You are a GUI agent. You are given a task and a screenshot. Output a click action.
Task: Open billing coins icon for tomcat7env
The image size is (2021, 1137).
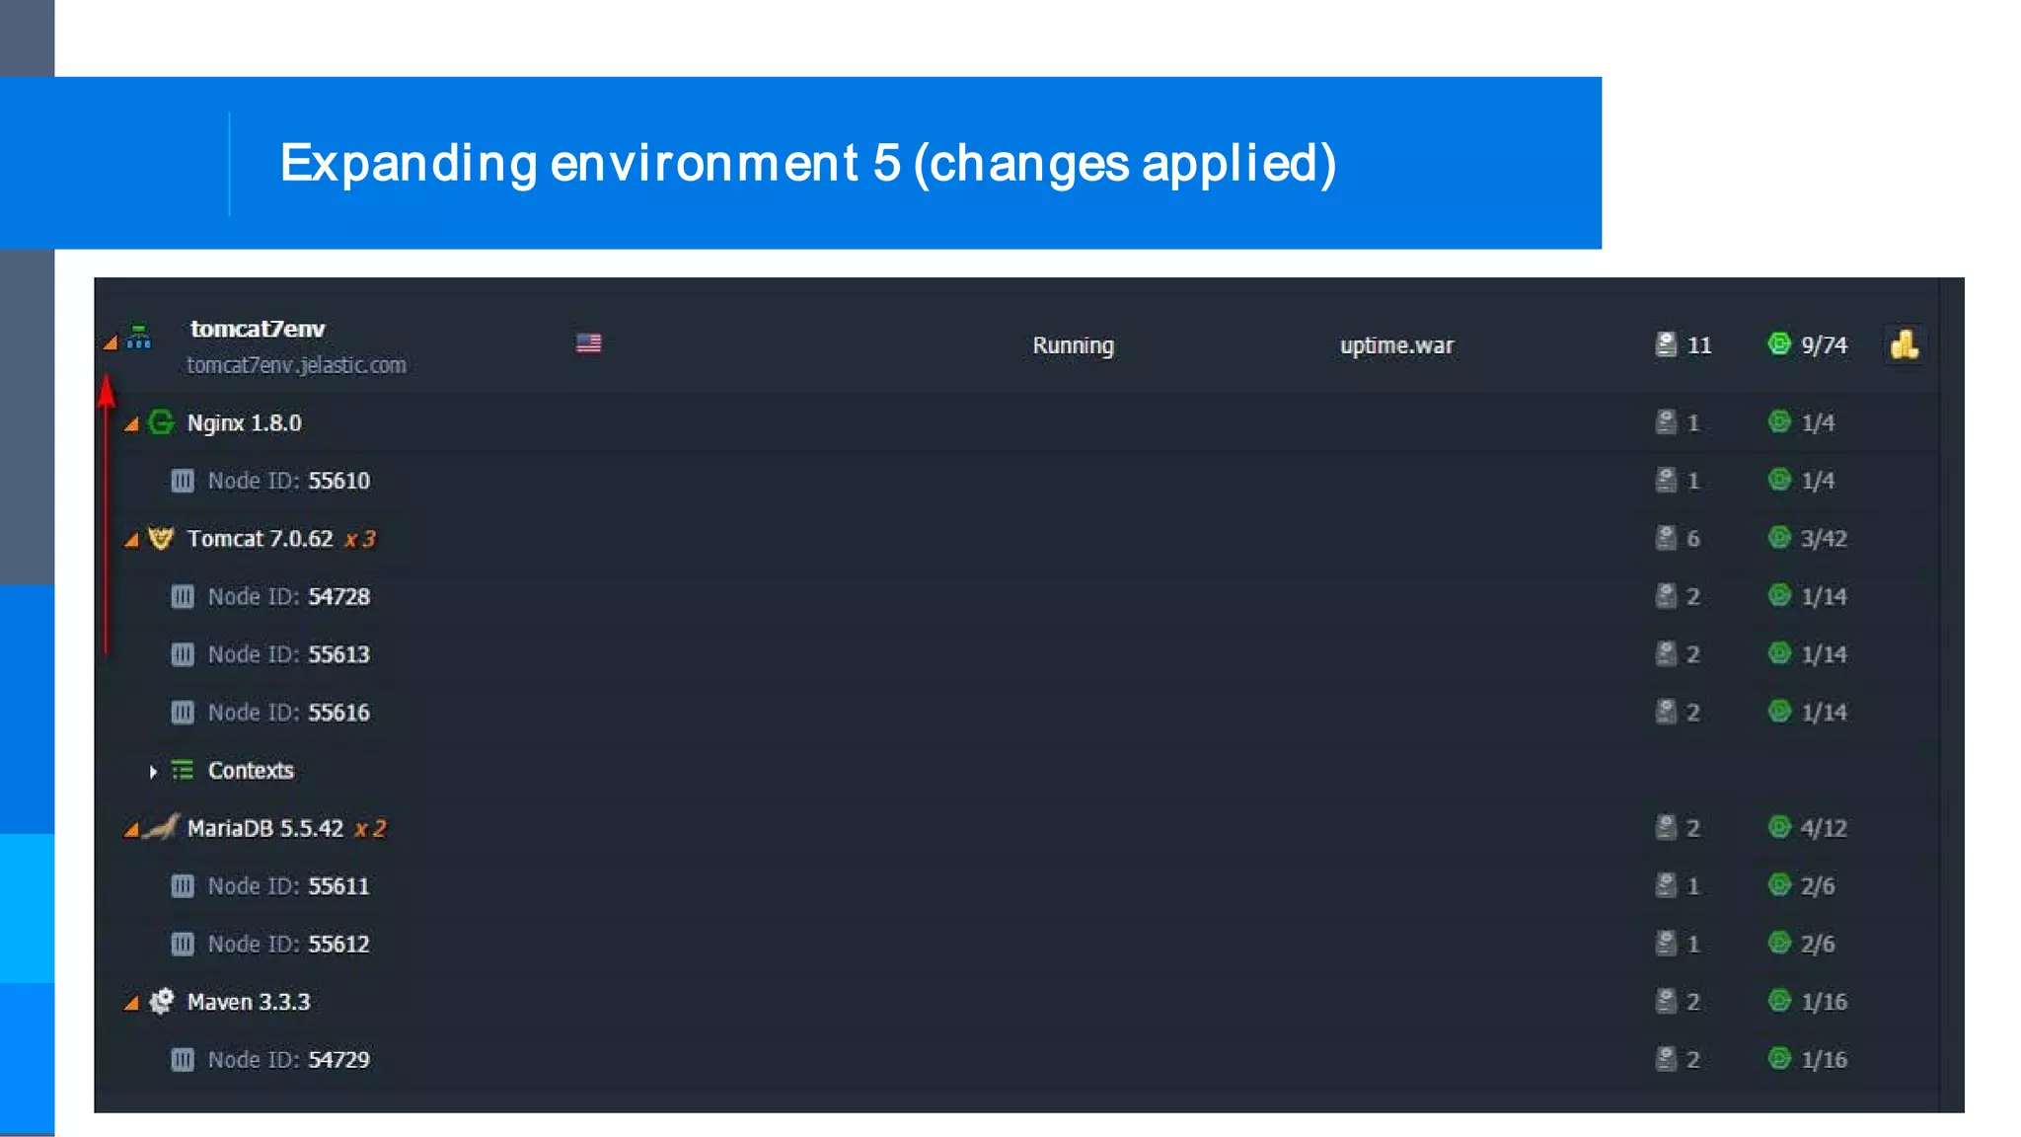pos(1905,344)
